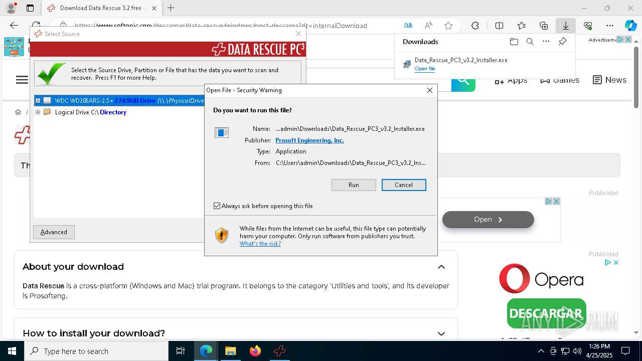This screenshot has height=361, width=642.
Task: Click the Type here to search box
Action: [x=96, y=351]
